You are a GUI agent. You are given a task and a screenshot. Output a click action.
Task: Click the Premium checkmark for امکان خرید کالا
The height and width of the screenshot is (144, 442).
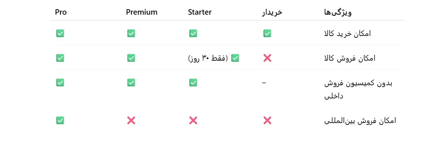(131, 33)
